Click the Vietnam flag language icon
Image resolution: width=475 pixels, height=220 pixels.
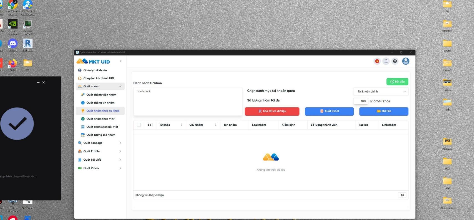click(x=377, y=61)
